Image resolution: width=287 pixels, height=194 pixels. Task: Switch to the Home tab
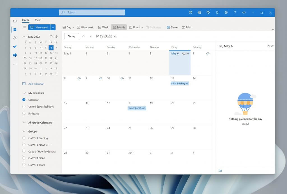click(26, 20)
